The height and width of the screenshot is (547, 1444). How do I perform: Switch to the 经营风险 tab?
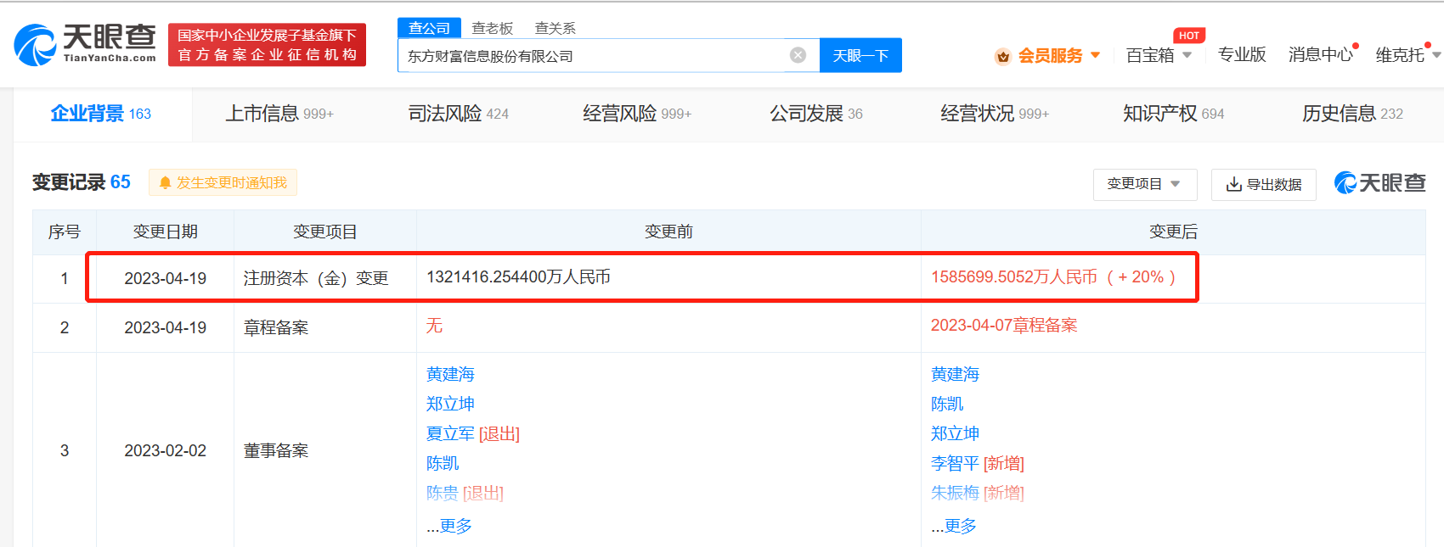pos(637,114)
